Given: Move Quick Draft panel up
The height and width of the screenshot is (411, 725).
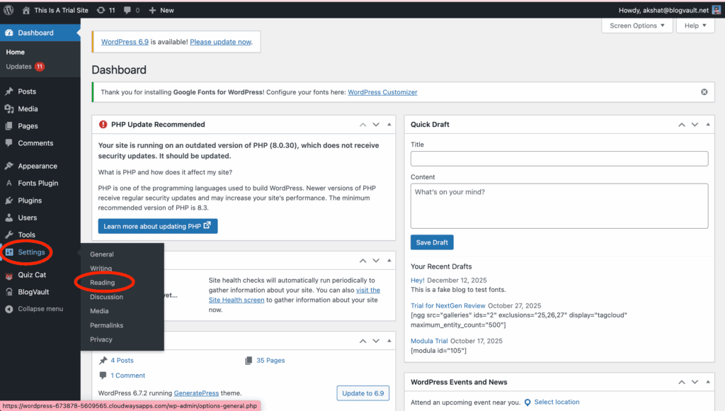Looking at the screenshot, I should pyautogui.click(x=682, y=125).
